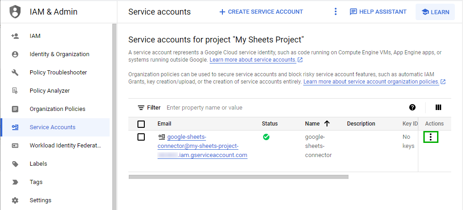Click the Description column header

(x=361, y=124)
